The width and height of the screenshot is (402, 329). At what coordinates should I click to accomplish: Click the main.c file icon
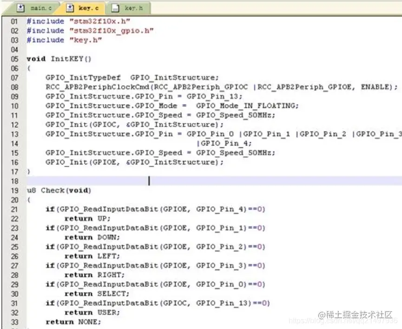20,8
